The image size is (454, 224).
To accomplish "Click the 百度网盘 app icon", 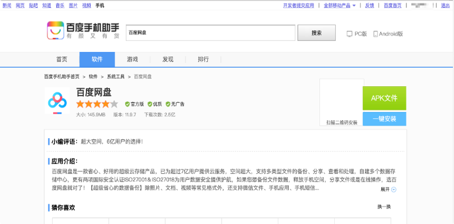I will click(x=57, y=101).
